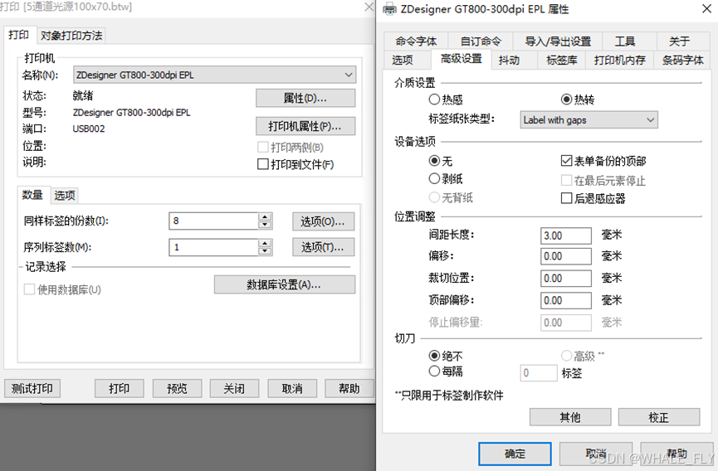Viewport: 718px width, 471px height.
Task: Open 选项(O)... for identical label copies
Action: (x=323, y=221)
